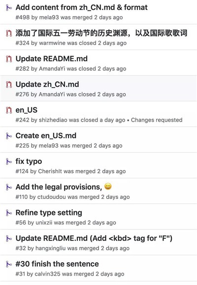Click merged icon next to 'fix typo'
The image size is (197, 285).
tap(9, 161)
